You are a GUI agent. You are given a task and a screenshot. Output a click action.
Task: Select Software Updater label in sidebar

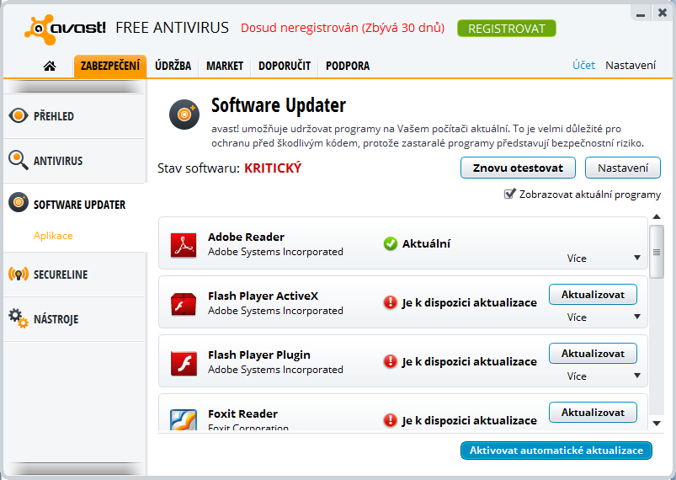[79, 205]
